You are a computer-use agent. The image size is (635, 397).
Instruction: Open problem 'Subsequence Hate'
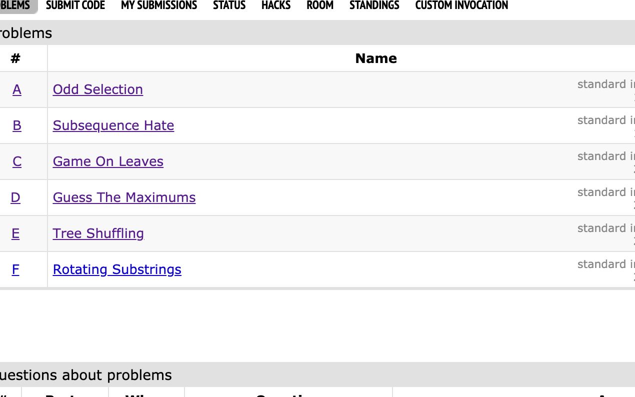pos(113,125)
